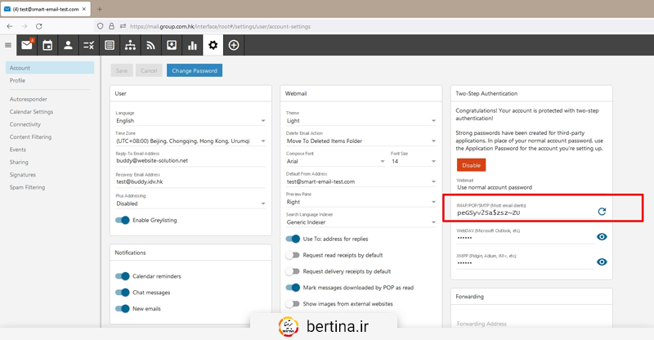Click the red Disable two-step button
The width and height of the screenshot is (654, 340).
click(472, 165)
